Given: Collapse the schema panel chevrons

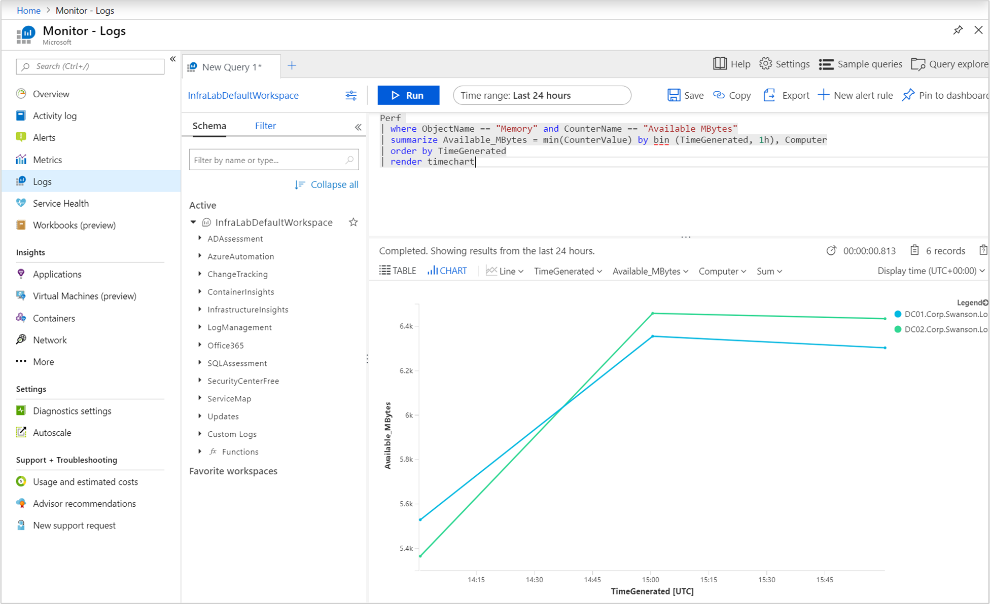Looking at the screenshot, I should [358, 127].
